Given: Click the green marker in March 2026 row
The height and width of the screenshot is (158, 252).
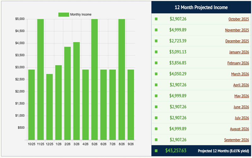Looking at the screenshot, I should 156,74.
